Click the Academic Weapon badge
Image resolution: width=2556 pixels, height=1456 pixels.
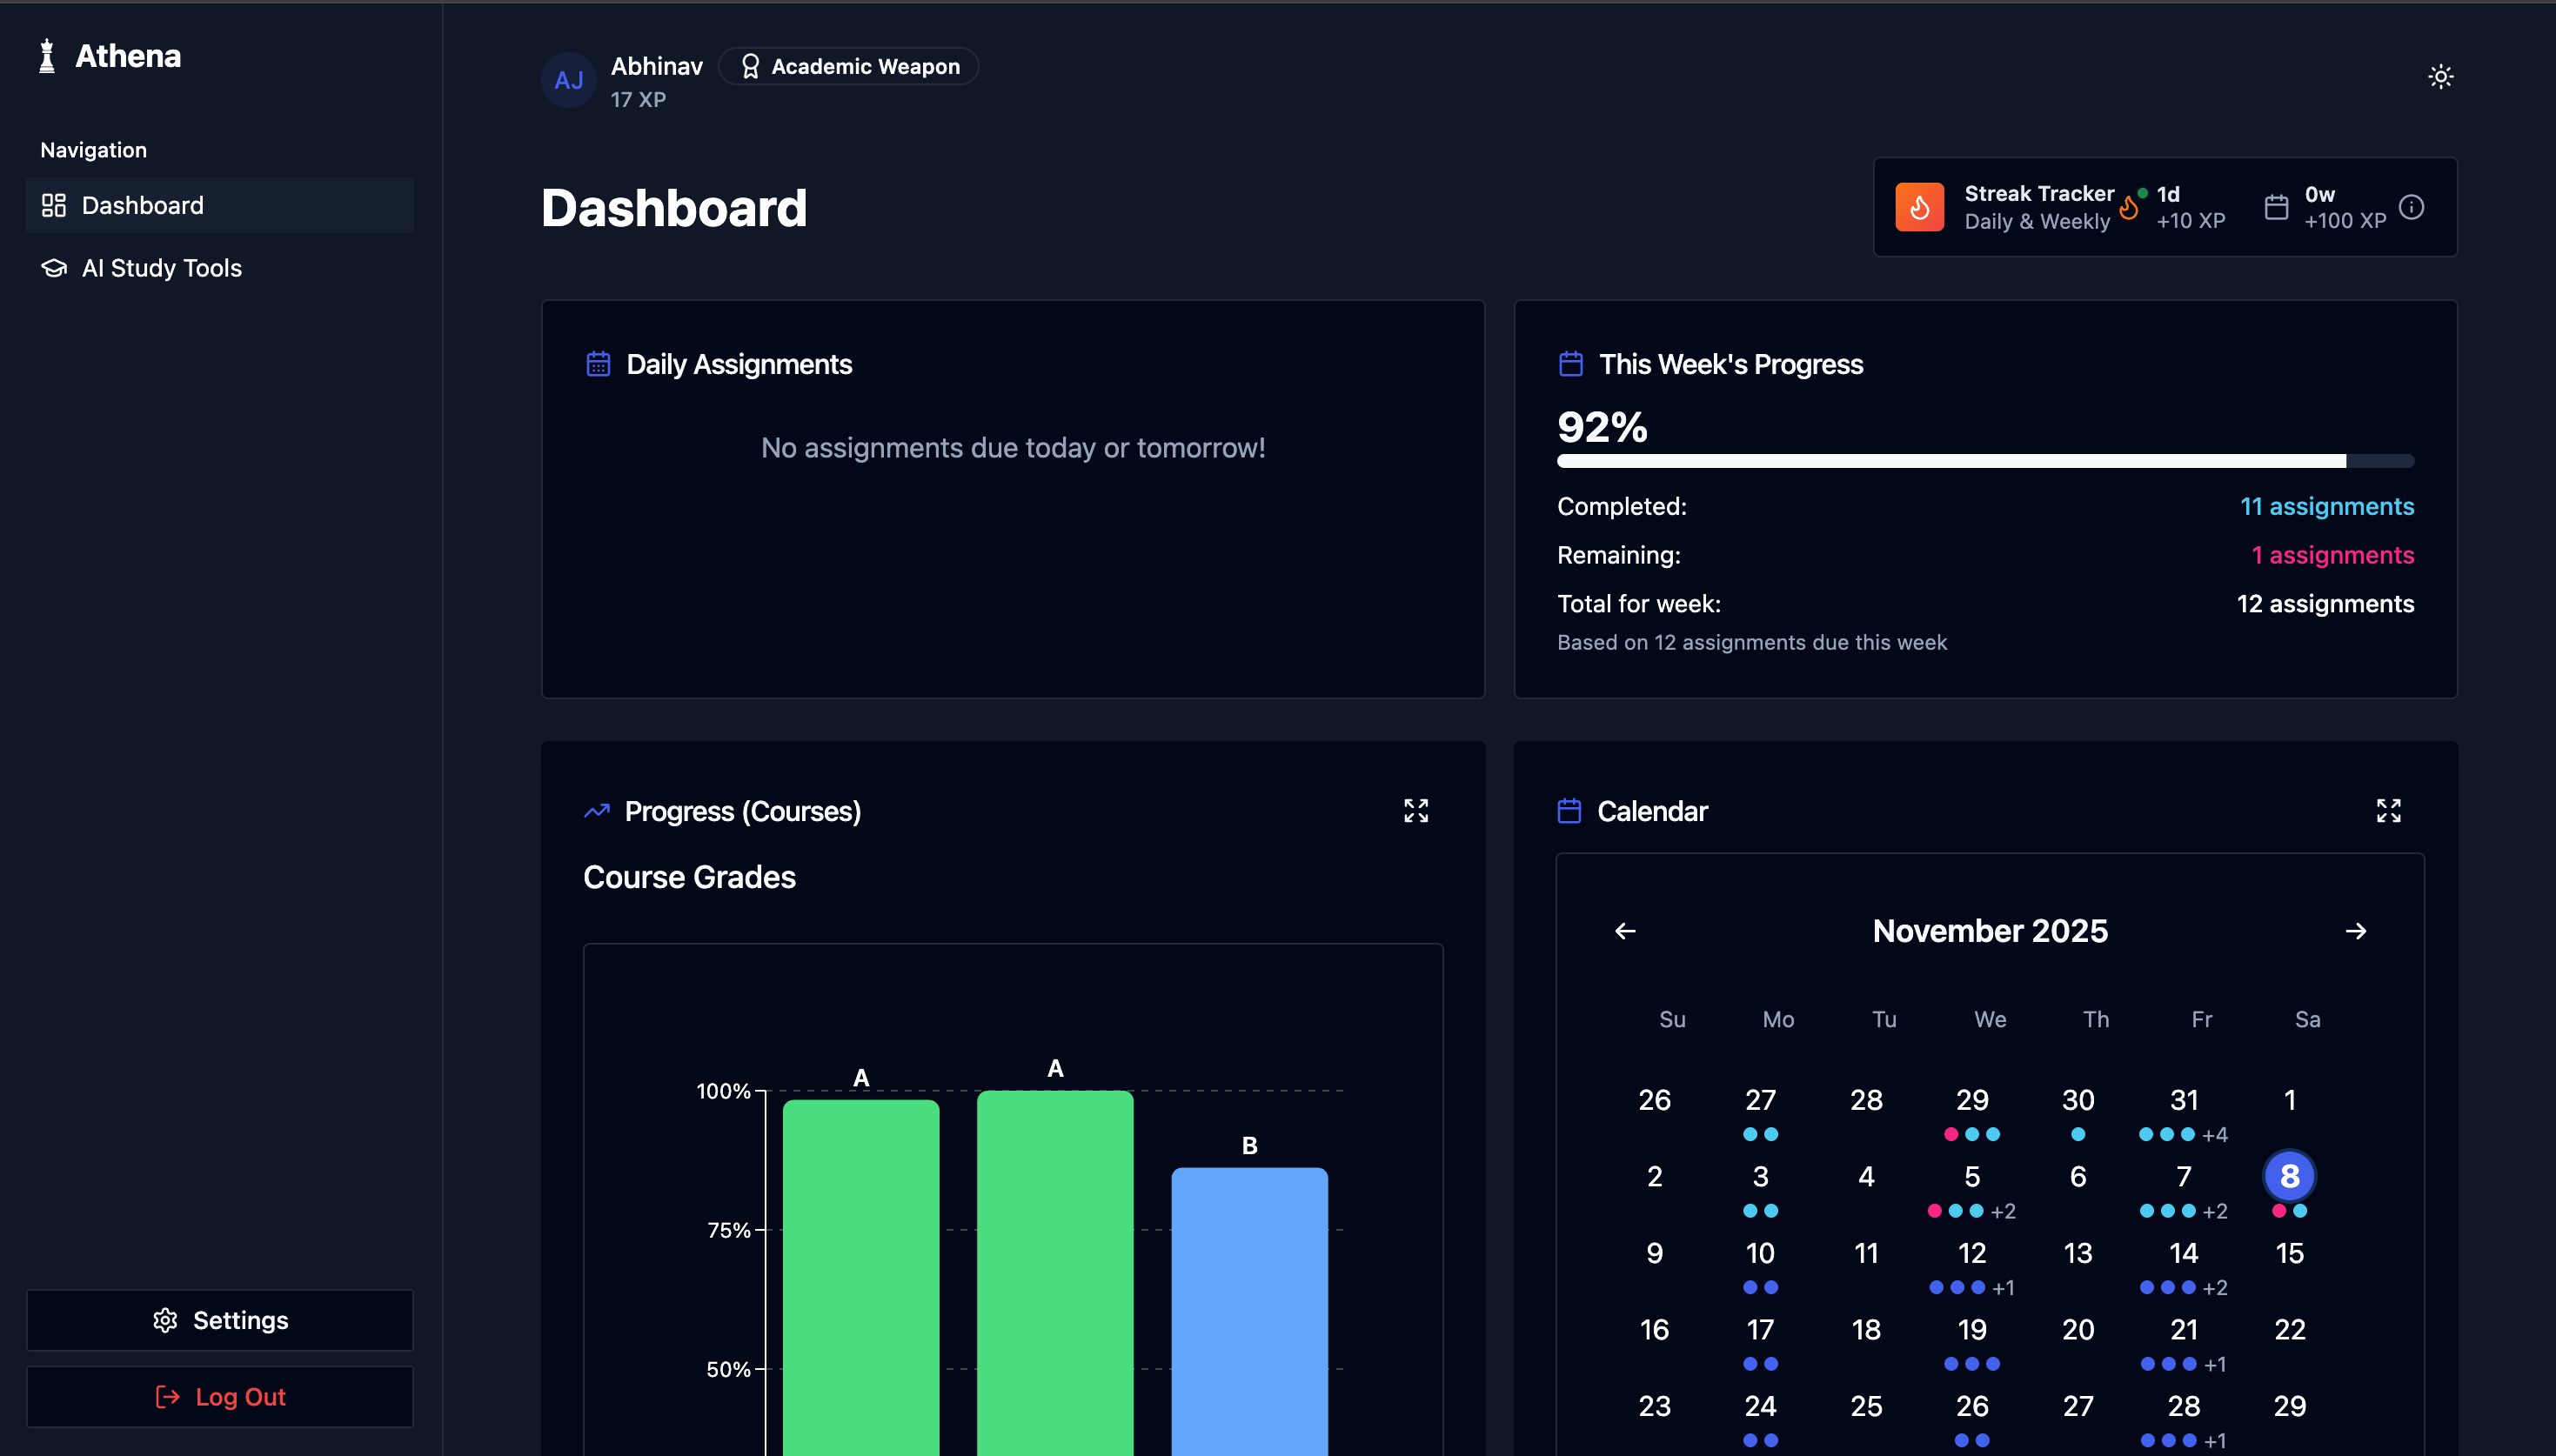[x=848, y=66]
